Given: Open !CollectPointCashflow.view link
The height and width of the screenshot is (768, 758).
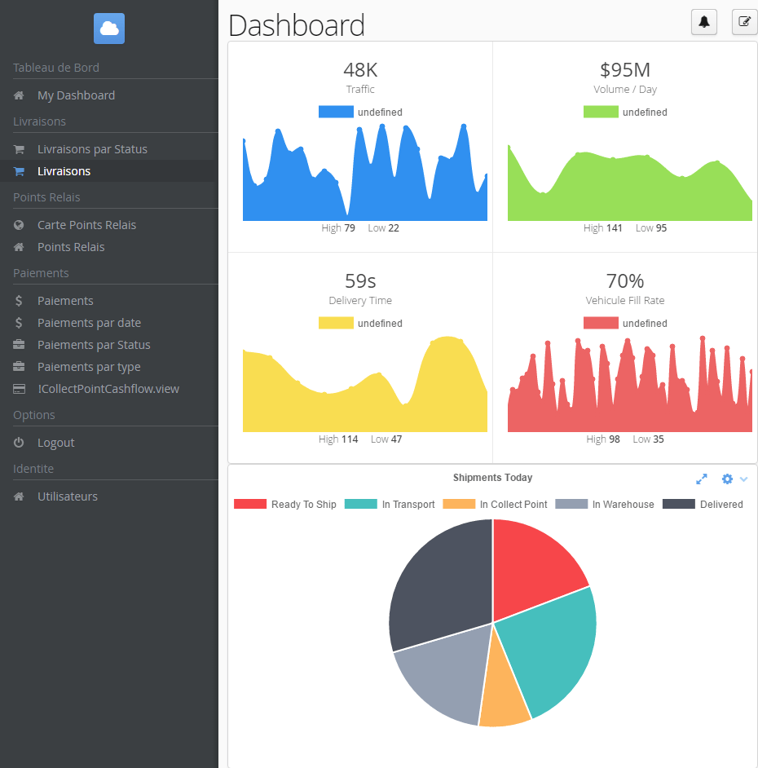Looking at the screenshot, I should 108,389.
